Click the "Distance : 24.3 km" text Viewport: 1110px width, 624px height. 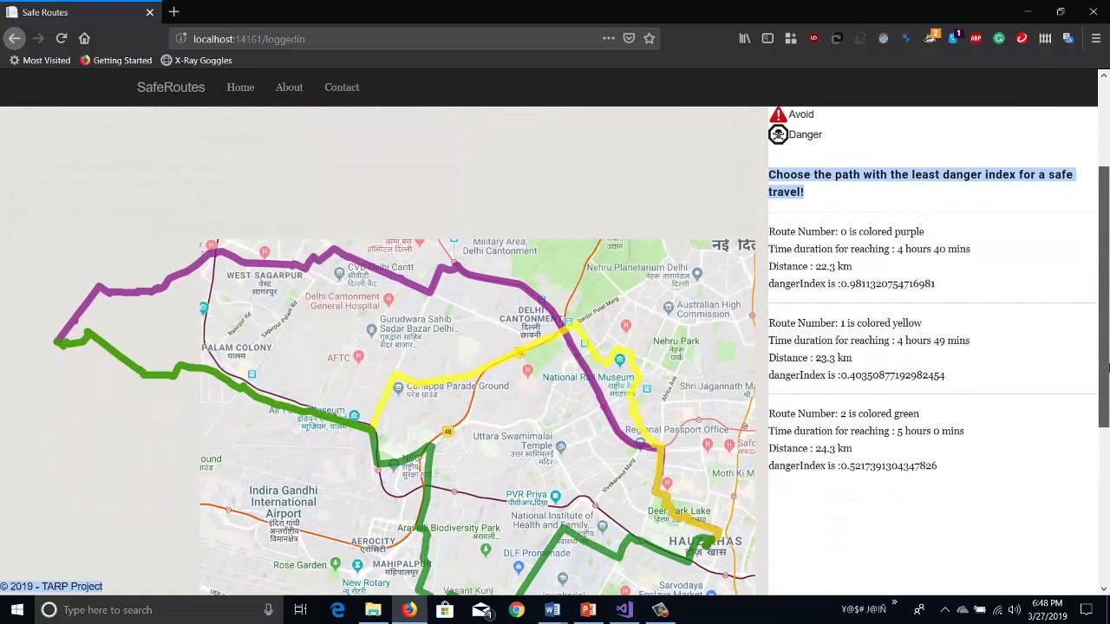click(810, 448)
